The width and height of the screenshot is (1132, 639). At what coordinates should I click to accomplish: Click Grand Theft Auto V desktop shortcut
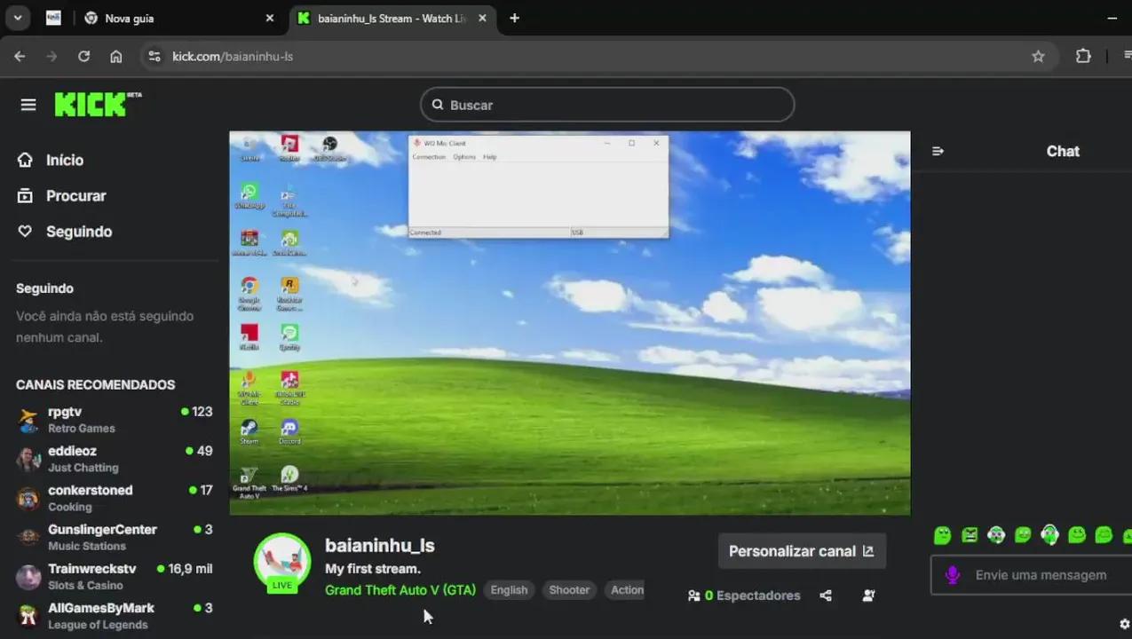(249, 483)
